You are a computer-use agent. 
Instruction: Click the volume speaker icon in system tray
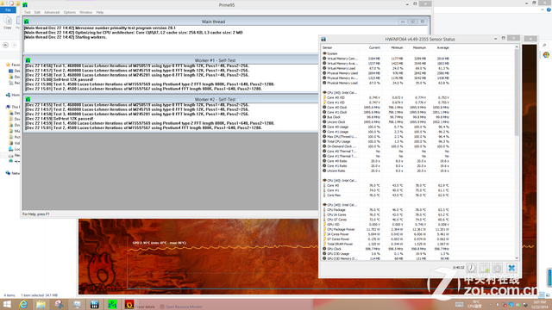tap(498, 305)
